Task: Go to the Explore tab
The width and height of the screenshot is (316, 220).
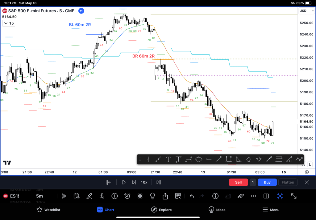Action: 161,210
